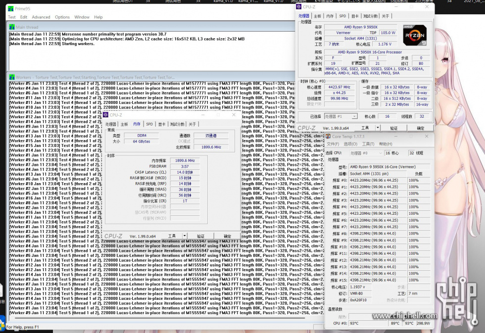Image resolution: width=485 pixels, height=333 pixels.
Task: Click the FSB:DRAM ratio value 3:57
Action: pyautogui.click(x=185, y=166)
